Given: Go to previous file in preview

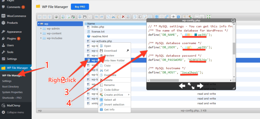Looking at the screenshot, I should pos(182,86).
